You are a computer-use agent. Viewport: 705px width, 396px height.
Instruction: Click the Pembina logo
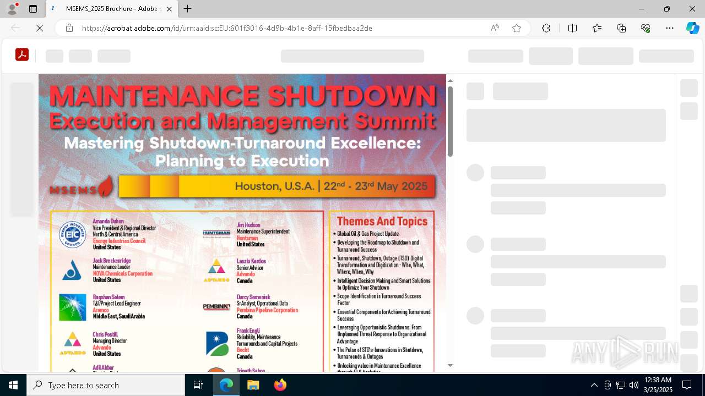(x=216, y=307)
